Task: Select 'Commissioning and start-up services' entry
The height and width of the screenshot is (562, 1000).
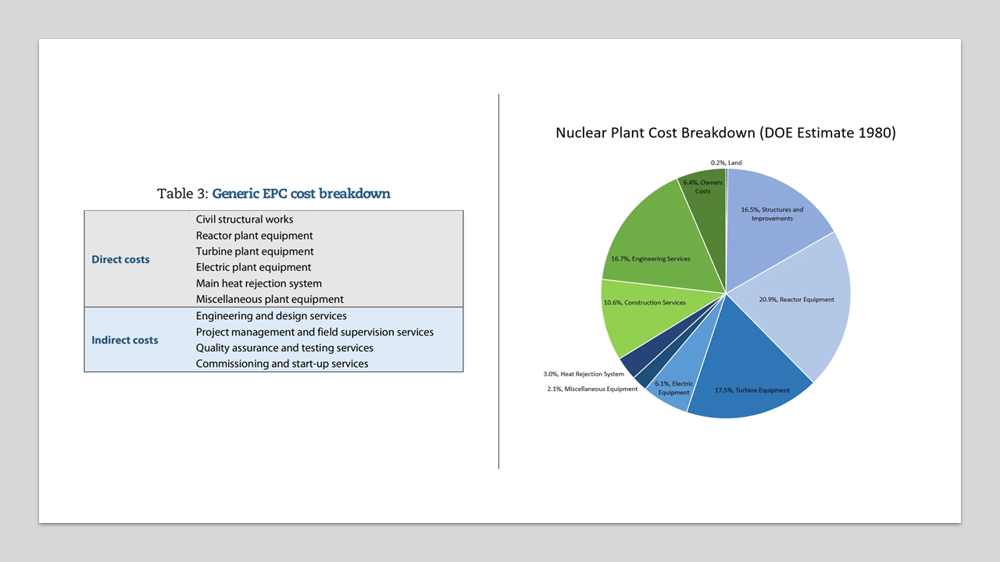Action: [x=282, y=364]
